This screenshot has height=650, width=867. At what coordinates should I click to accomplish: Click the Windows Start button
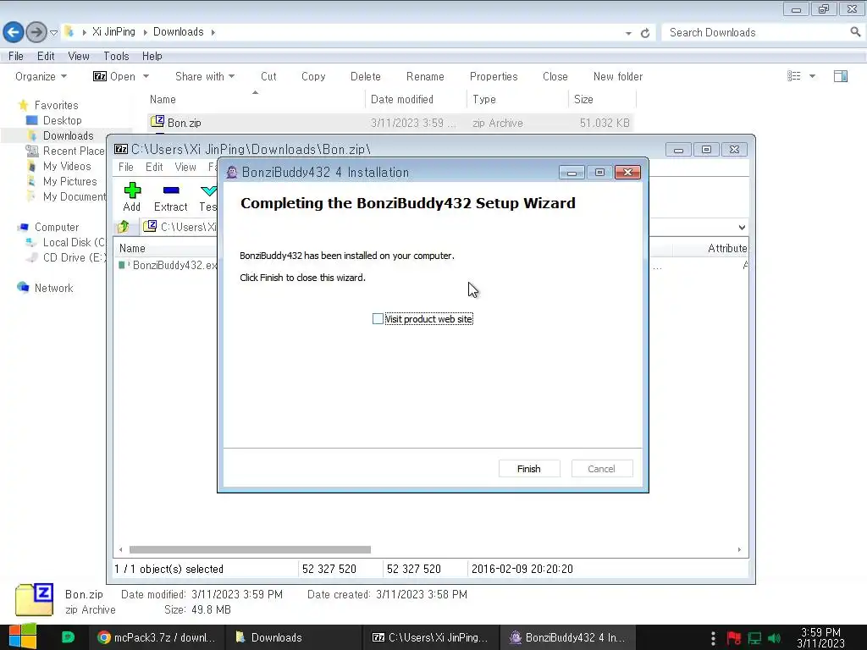[23, 637]
